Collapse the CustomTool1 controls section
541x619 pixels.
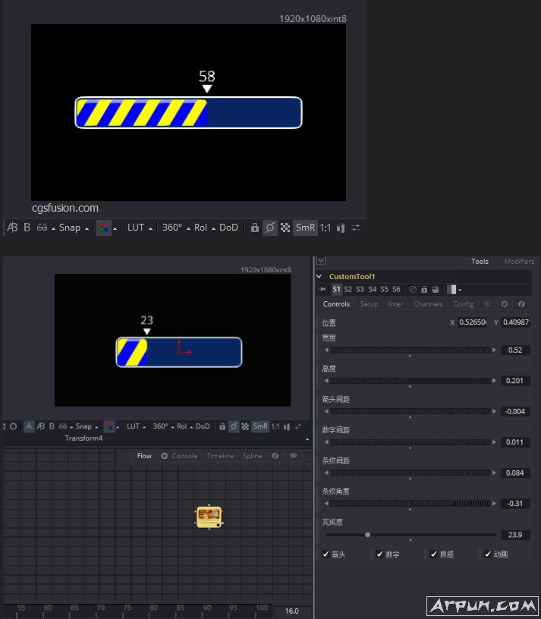click(319, 277)
